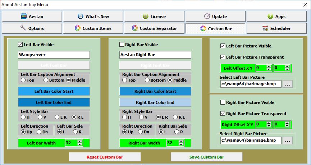Image resolution: width=311 pixels, height=165 pixels.
Task: Click the Wampserver left bar caption field
Action: (54, 55)
